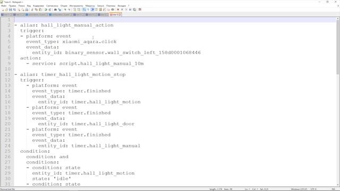Screen dimensions: 340x191
Task: Click the Save All toolbar icon
Action: 14,10
